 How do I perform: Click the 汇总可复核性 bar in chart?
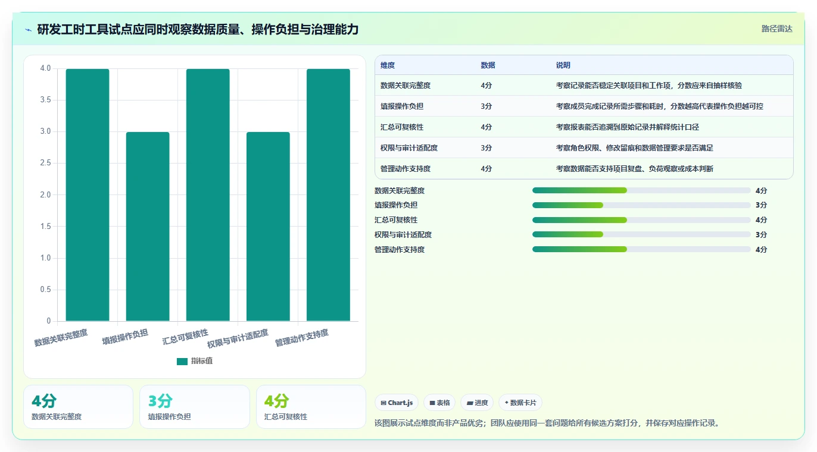click(208, 195)
